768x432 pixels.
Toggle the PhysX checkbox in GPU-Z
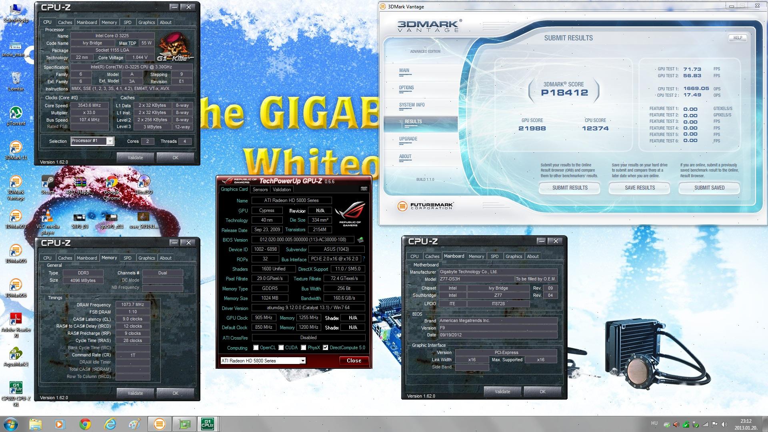click(304, 348)
